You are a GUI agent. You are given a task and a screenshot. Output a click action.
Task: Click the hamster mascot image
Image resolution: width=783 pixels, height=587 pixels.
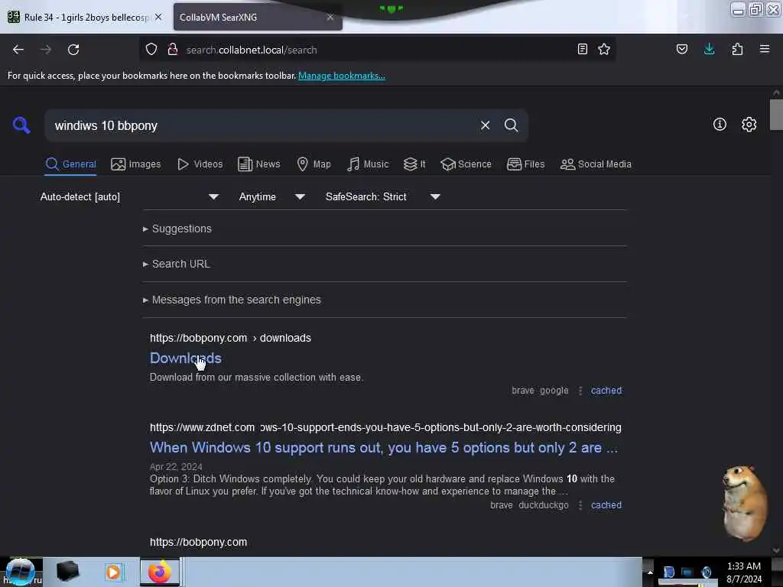(745, 503)
